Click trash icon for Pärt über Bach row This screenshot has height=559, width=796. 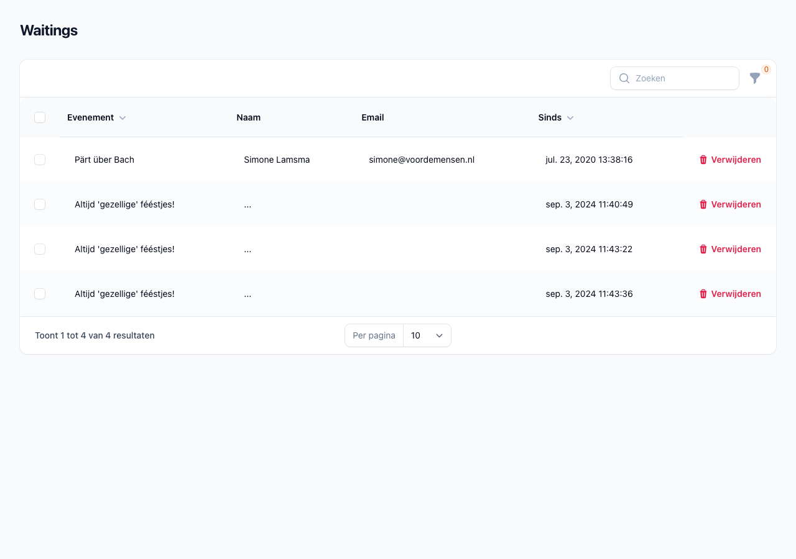pos(703,160)
